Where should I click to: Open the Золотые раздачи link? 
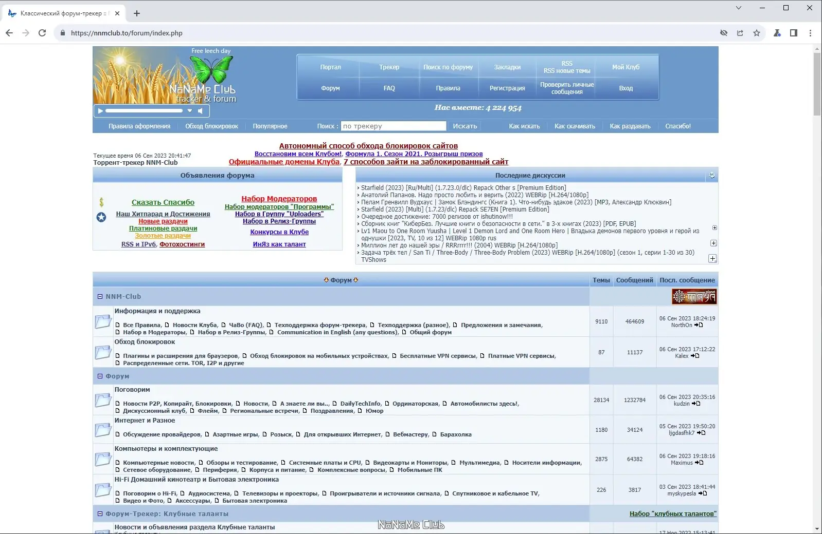point(163,236)
